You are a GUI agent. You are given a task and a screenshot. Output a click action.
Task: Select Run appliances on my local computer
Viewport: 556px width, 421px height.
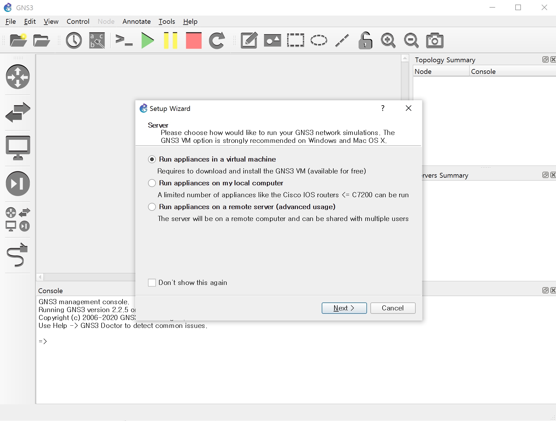click(152, 183)
